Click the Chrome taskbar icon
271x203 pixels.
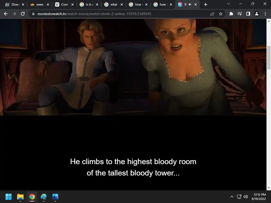click(32, 197)
